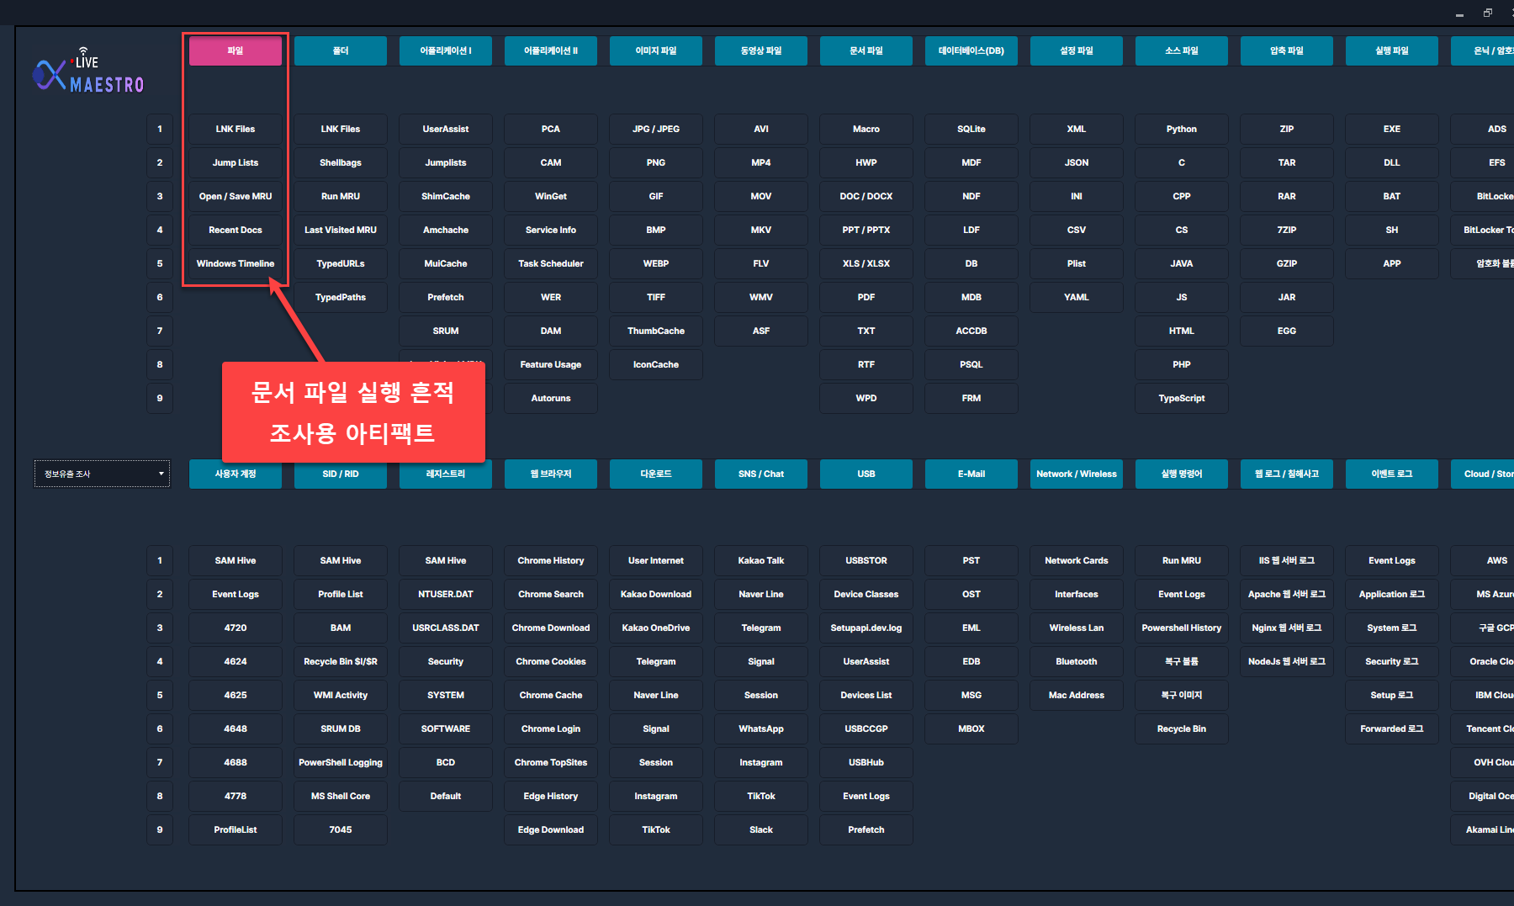Viewport: 1514px width, 906px height.
Task: Open the 웹 브라우저 category tab
Action: (551, 474)
